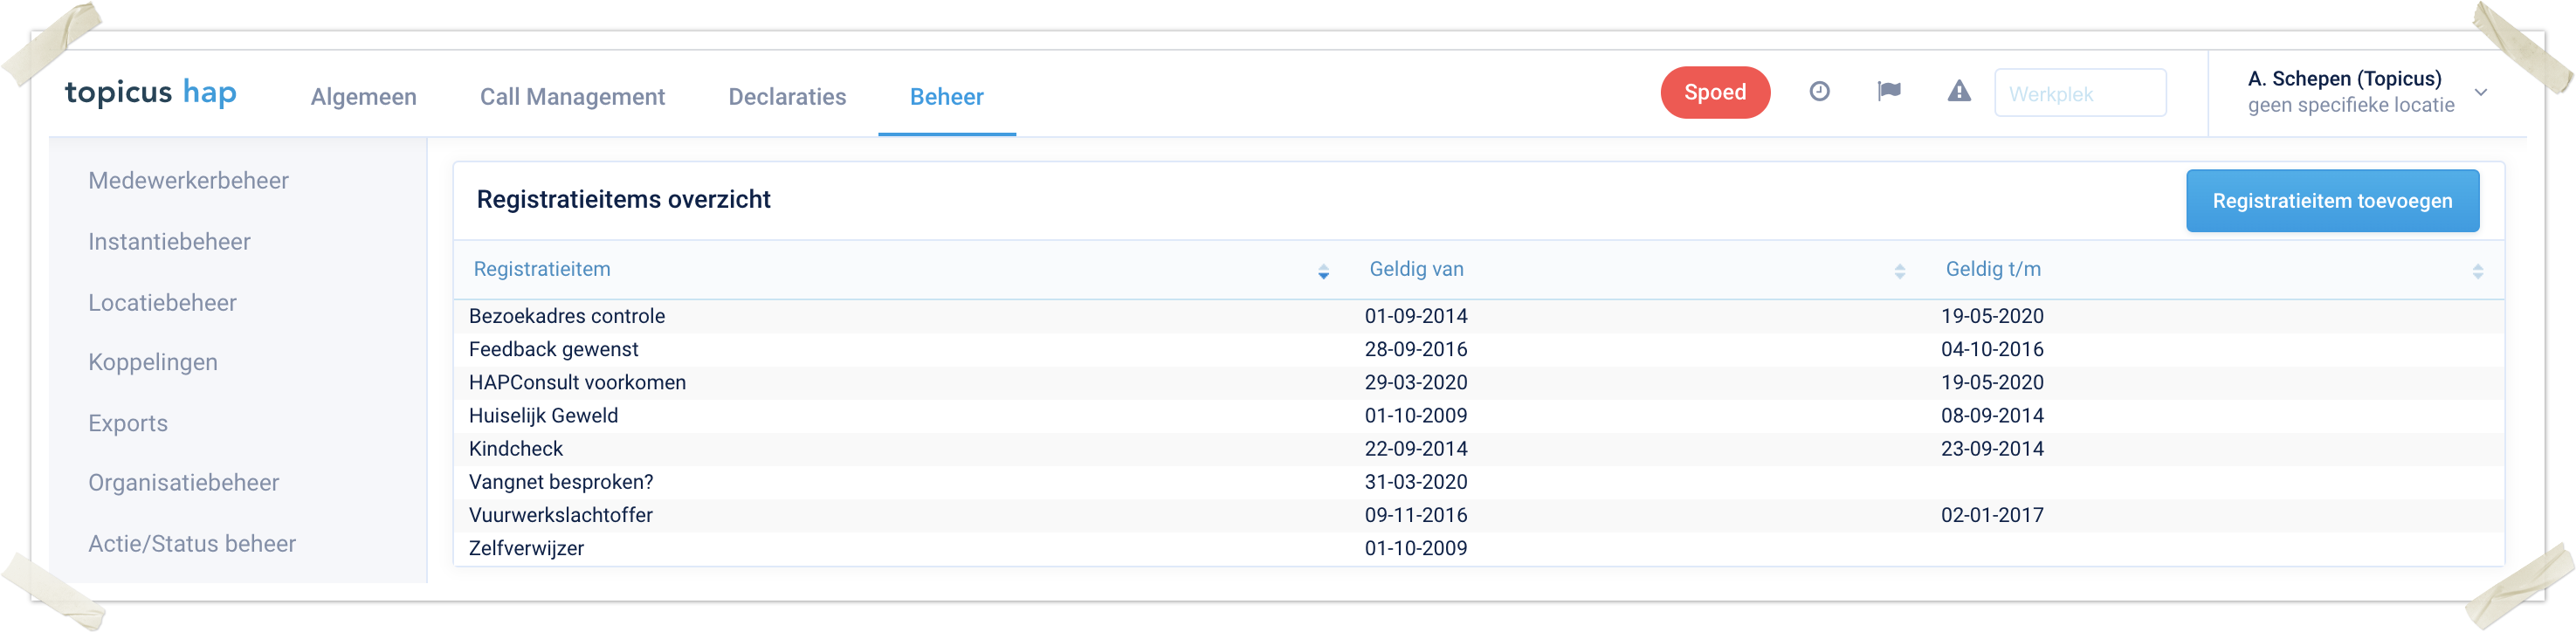Open the warning triangle alerts icon
The image size is (2576, 632).
pyautogui.click(x=1958, y=92)
